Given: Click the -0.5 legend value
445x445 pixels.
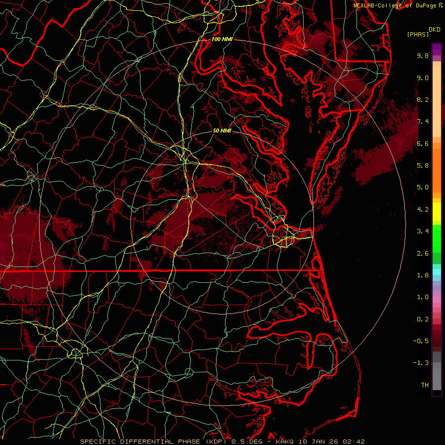Looking at the screenshot, I should (x=421, y=341).
